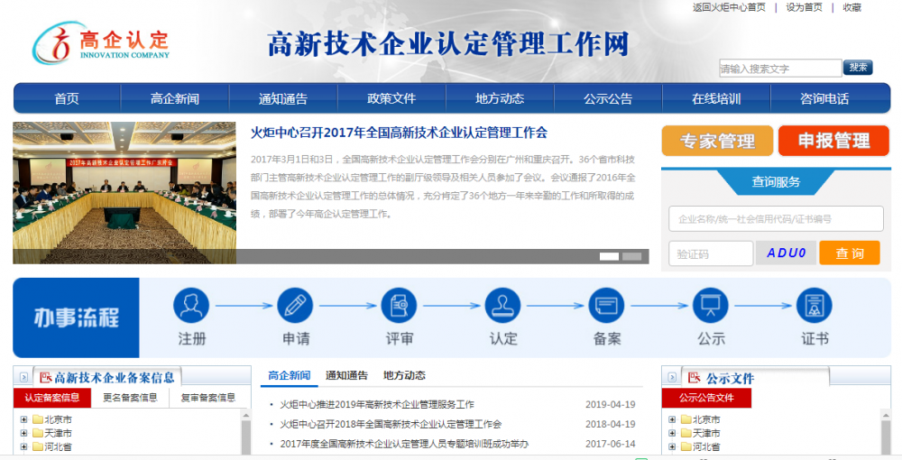The image size is (902, 460).
Task: Select the 评审 (review) document icon
Action: (399, 306)
